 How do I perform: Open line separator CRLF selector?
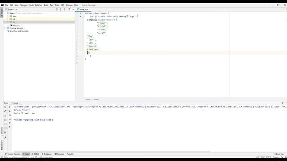(x=262, y=157)
